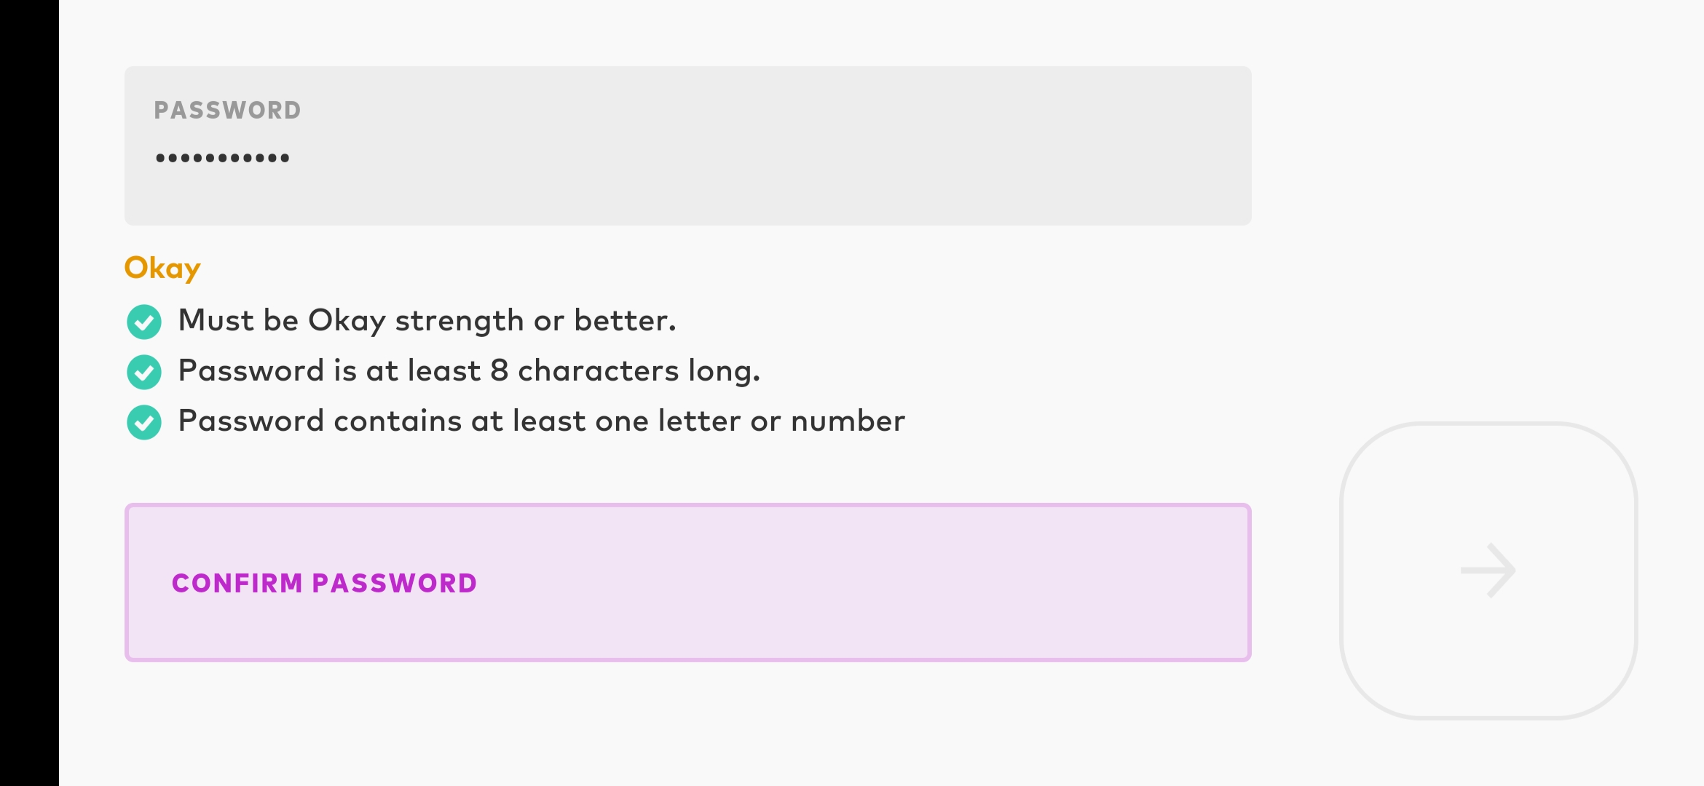This screenshot has height=786, width=1704.
Task: Click the checkmark beside 8 characters rule
Action: [x=144, y=372]
